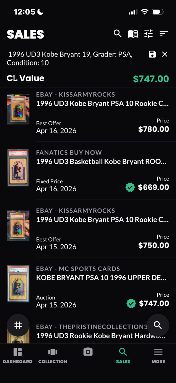
Task: Tap the search magnifier in the header
Action: [x=118, y=34]
